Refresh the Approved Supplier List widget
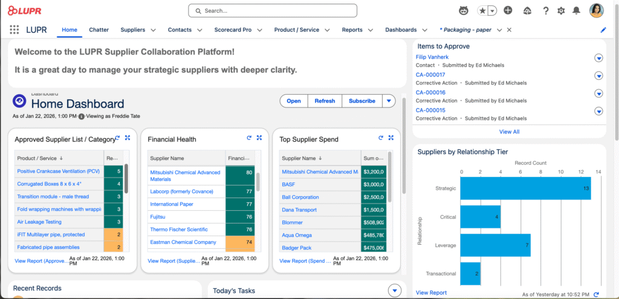The image size is (619, 299). tap(117, 138)
